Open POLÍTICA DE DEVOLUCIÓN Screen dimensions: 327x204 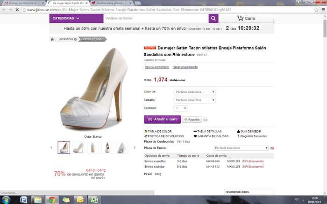click(x=164, y=136)
